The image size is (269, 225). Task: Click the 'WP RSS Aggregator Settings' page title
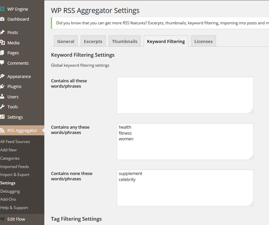(x=95, y=10)
